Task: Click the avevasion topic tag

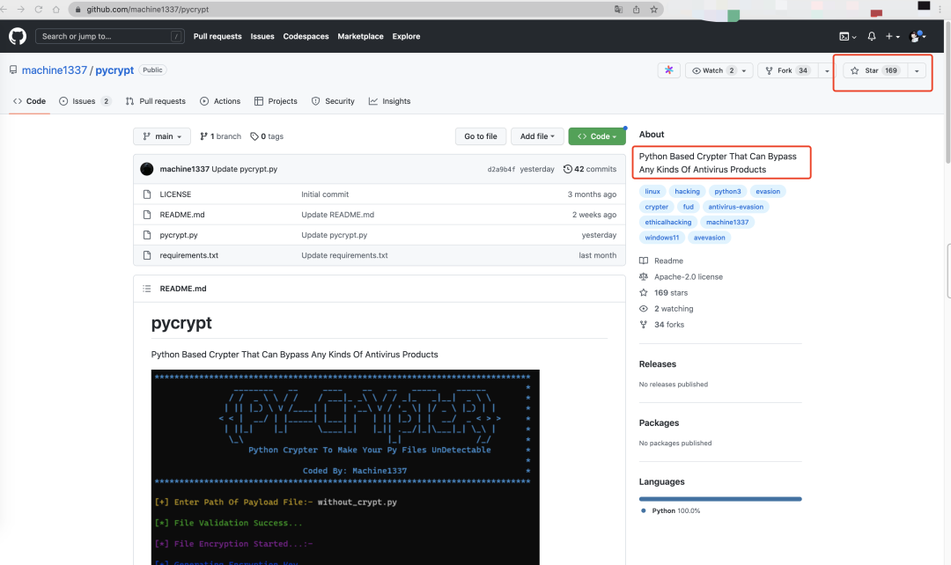Action: pyautogui.click(x=710, y=238)
